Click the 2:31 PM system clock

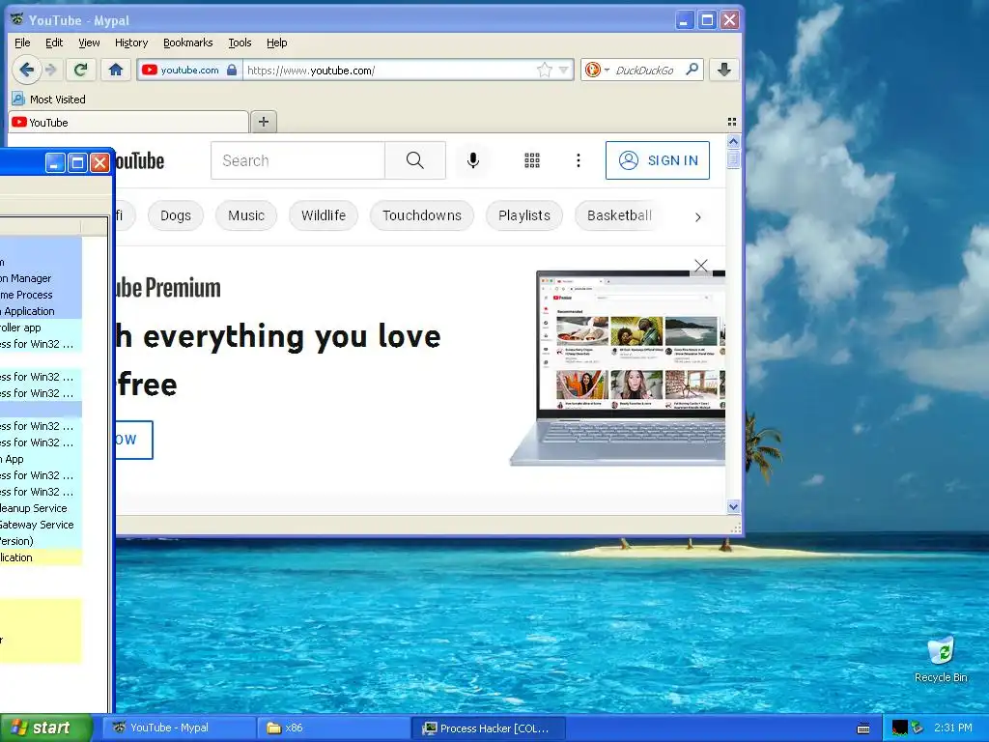click(x=953, y=728)
